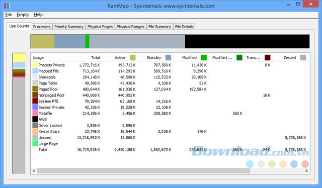Click the dark green Modified no-write swatch
The image size is (322, 188).
click(x=239, y=58)
